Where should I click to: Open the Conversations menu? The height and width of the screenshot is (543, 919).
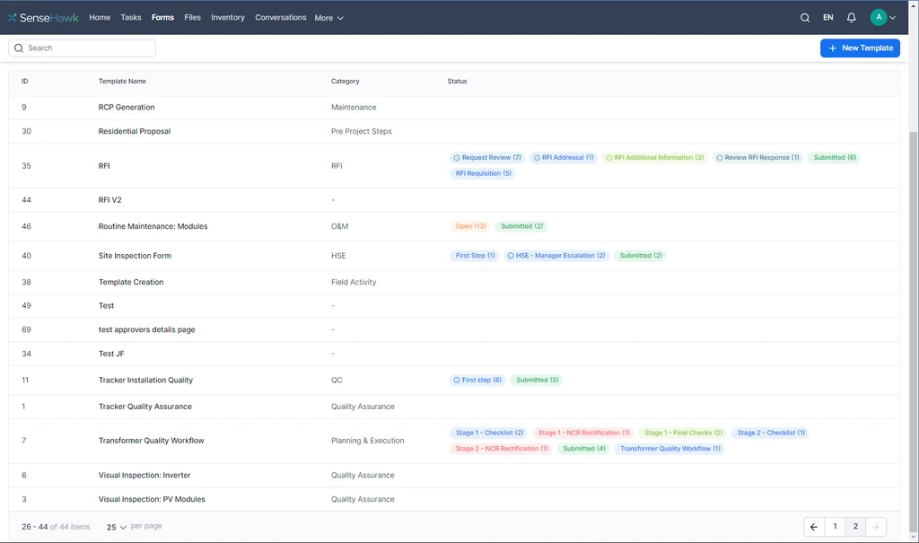281,18
